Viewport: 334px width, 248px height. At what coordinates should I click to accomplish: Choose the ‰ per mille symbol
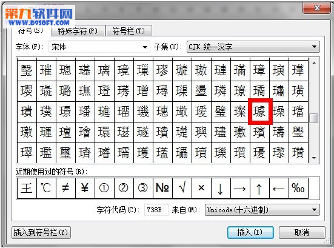click(298, 189)
